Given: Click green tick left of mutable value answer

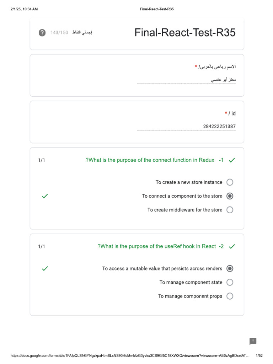Looking at the screenshot, I should (45, 268).
